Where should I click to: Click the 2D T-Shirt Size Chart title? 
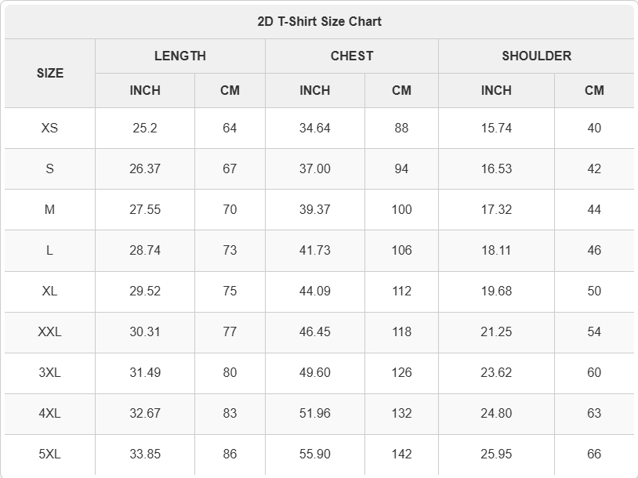(x=320, y=21)
